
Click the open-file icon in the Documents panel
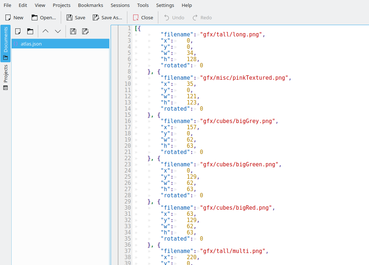[x=30, y=31]
